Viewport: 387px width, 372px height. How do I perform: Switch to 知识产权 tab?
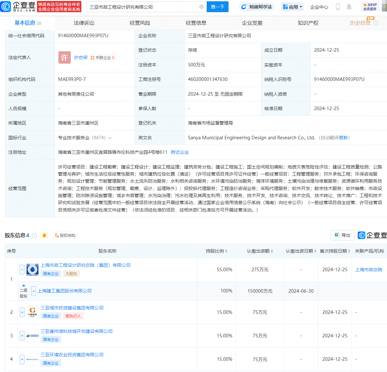(308, 23)
